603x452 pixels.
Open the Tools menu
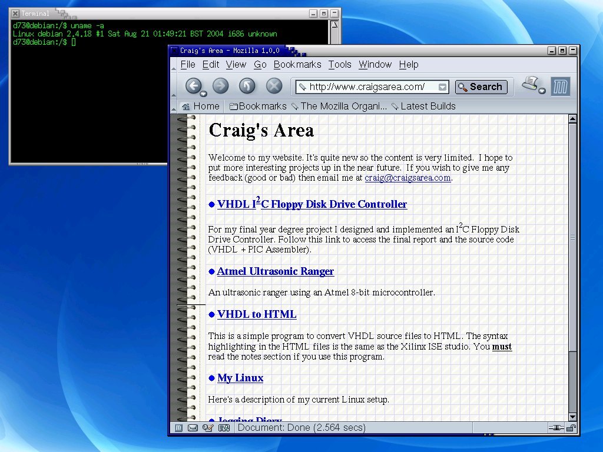tap(340, 65)
